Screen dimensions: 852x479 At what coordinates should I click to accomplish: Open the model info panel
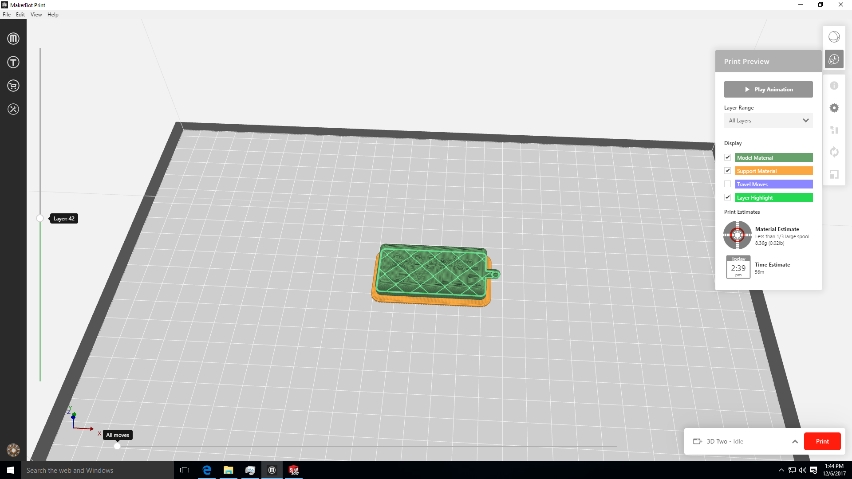834,85
